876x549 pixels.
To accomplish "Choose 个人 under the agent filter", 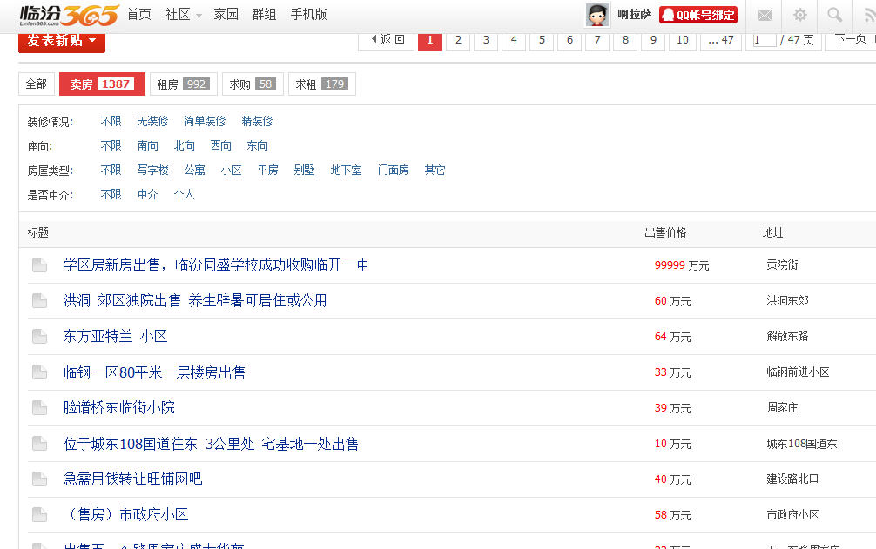I will [x=184, y=194].
